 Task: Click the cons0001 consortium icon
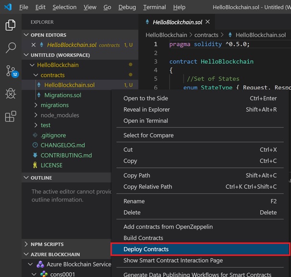[44, 274]
